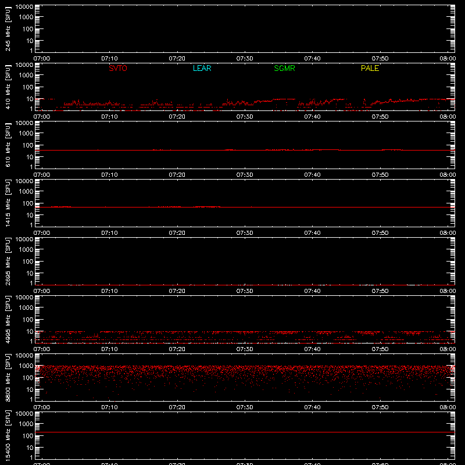Click the 1000 tick of the 15400 MHz panel
The image size is (465, 465).
[x=26, y=424]
